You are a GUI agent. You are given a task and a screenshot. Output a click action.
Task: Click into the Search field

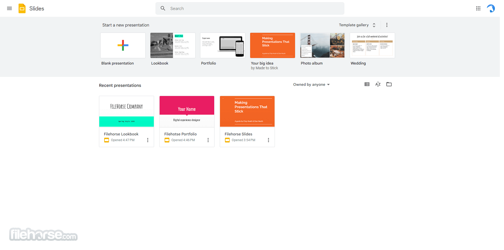tap(250, 8)
